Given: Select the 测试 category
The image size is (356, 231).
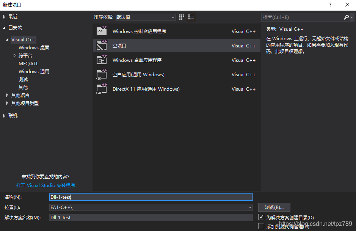Looking at the screenshot, I should (23, 80).
